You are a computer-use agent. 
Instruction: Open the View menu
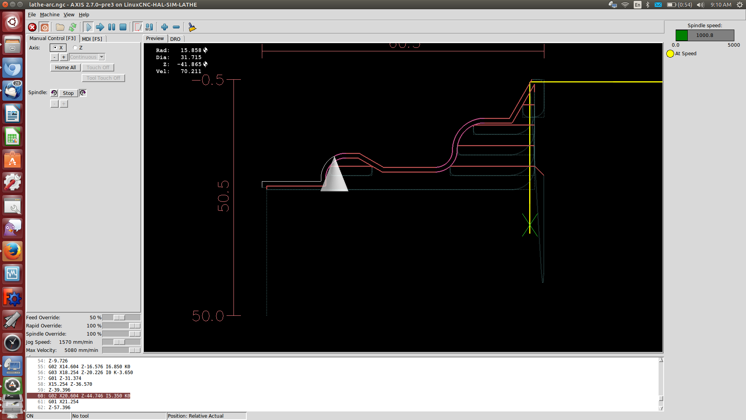click(x=69, y=15)
